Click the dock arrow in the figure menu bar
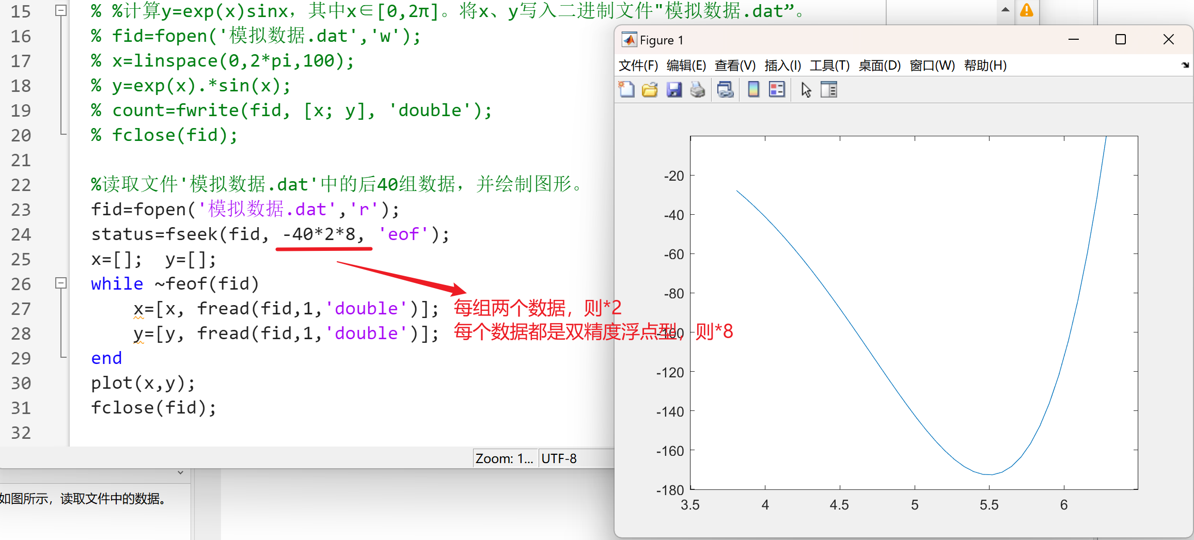1194x540 pixels. [x=1185, y=65]
